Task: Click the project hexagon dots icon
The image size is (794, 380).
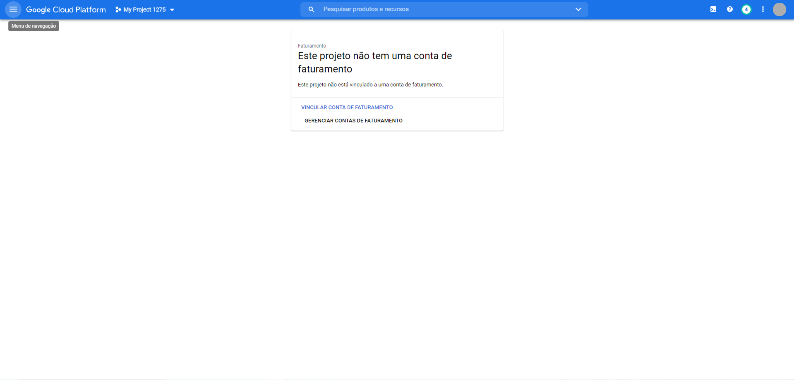Action: pyautogui.click(x=118, y=10)
